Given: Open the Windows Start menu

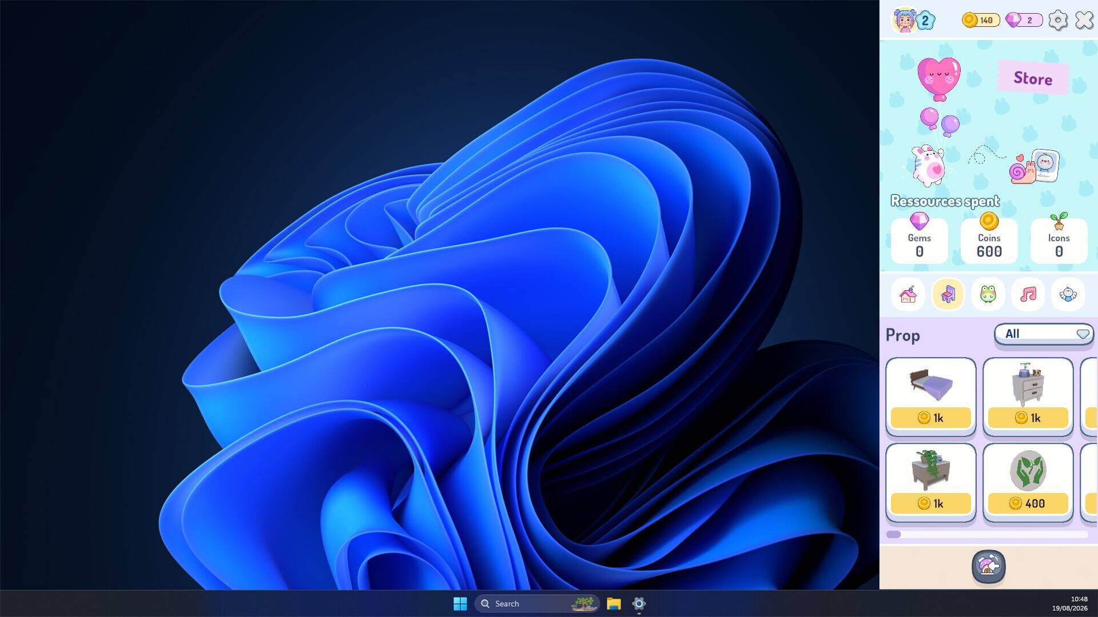Looking at the screenshot, I should (460, 603).
